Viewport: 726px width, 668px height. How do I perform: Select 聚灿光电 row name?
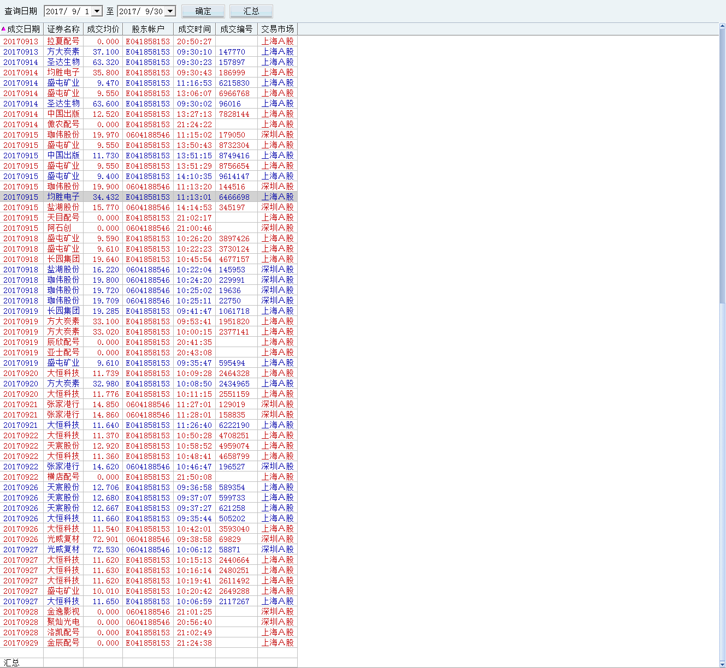63,622
